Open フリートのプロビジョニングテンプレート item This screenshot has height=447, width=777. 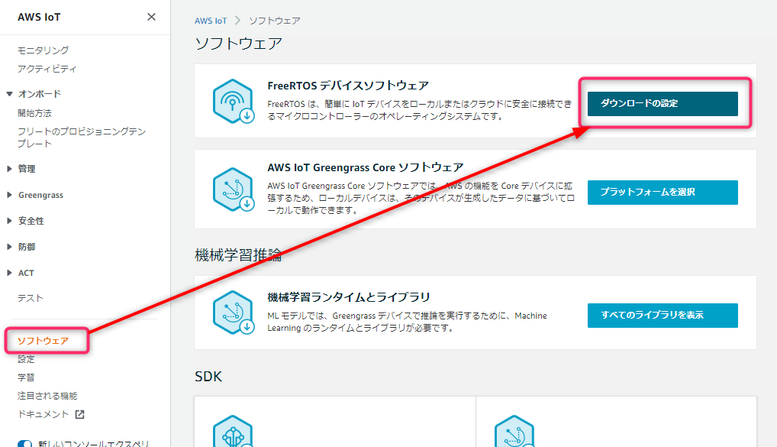pyautogui.click(x=82, y=138)
